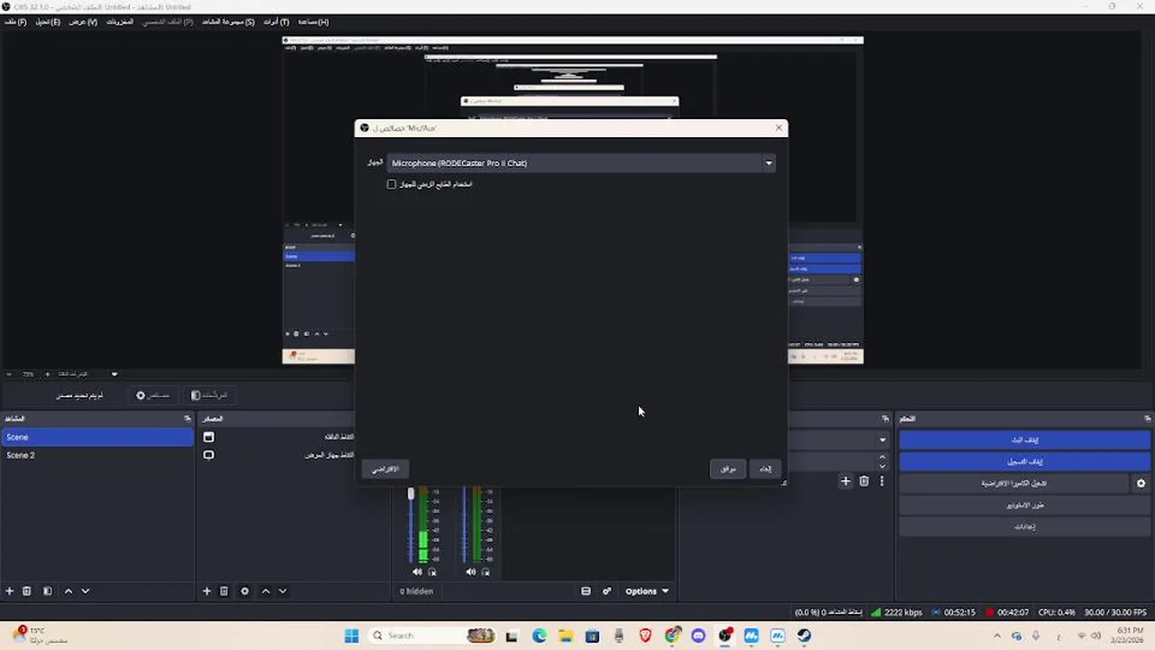Close the Mic/Aux properties dialog

[x=779, y=128]
